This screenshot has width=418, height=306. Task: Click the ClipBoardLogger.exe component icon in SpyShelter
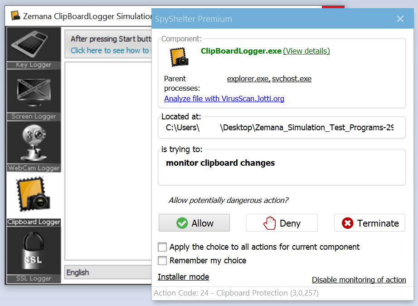pyautogui.click(x=179, y=57)
